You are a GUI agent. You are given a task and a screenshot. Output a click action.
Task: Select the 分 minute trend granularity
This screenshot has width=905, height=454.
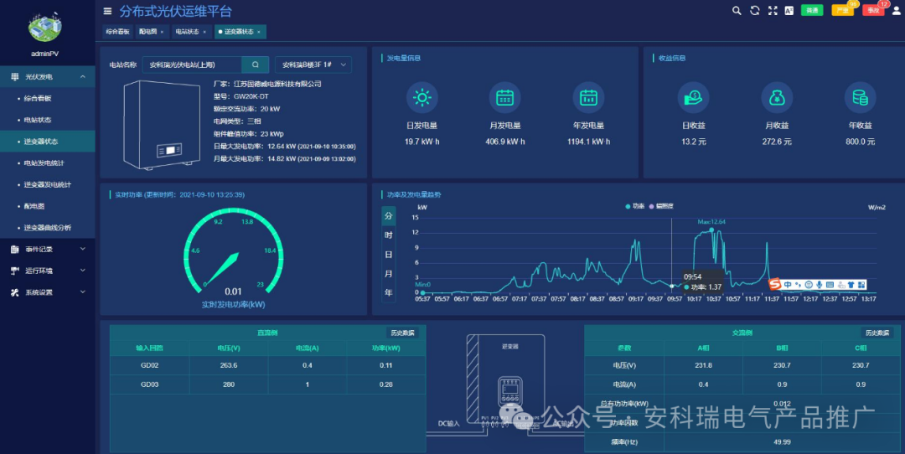(x=389, y=216)
